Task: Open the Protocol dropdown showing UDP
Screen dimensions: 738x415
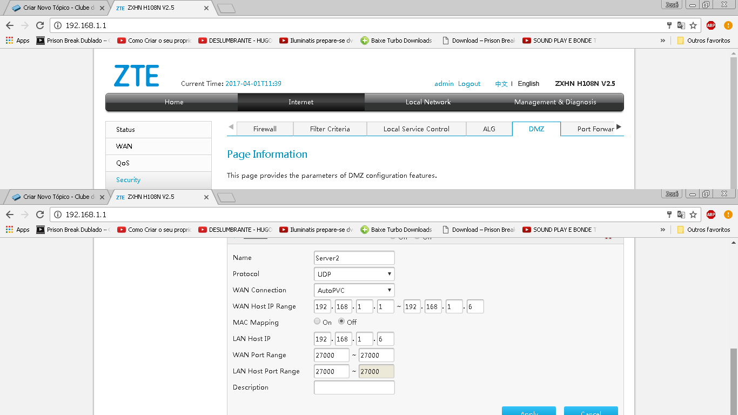Action: click(354, 274)
